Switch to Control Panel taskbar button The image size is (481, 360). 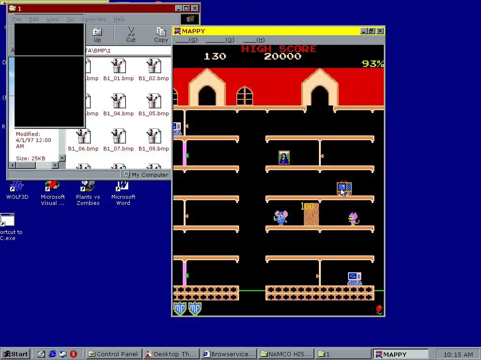point(114,354)
